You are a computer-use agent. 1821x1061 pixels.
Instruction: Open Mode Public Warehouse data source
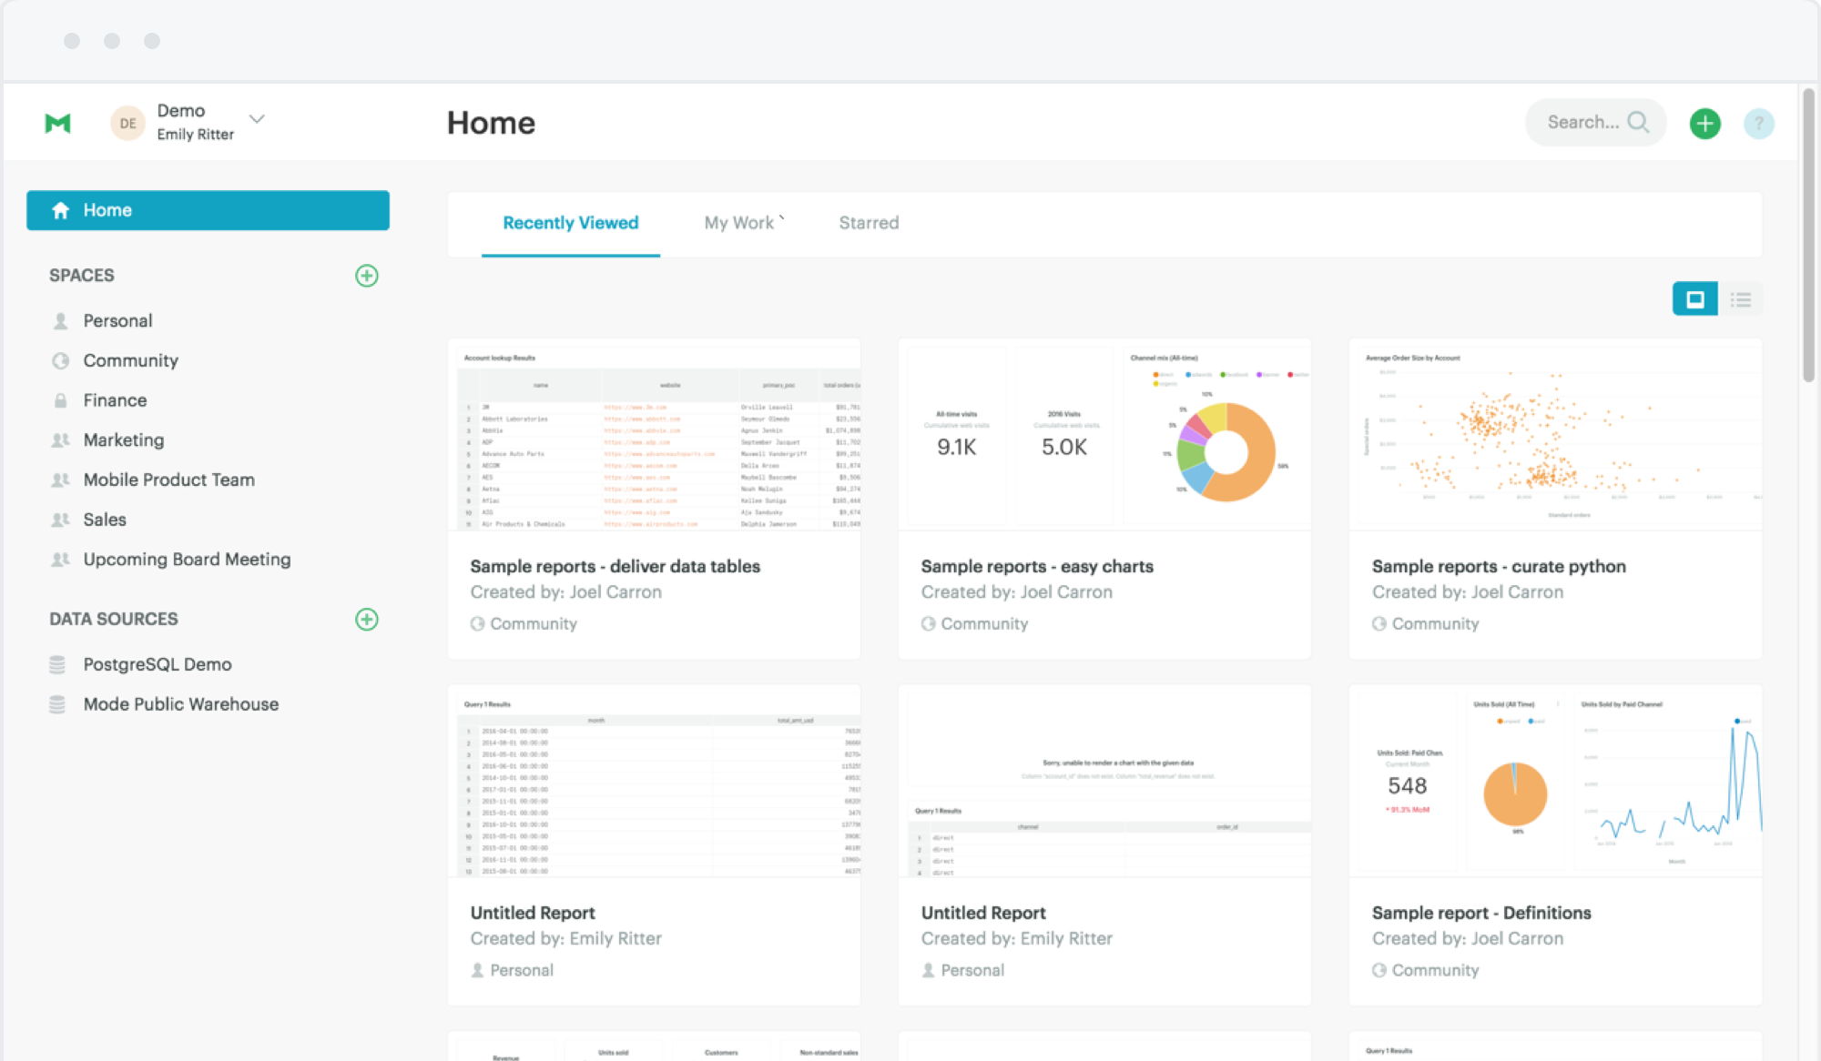[x=180, y=704]
